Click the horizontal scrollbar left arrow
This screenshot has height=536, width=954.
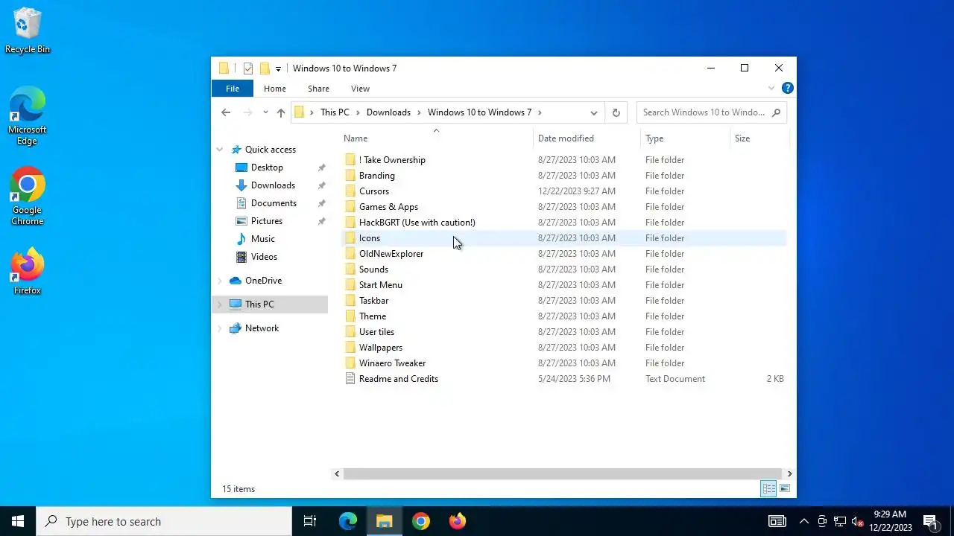pyautogui.click(x=337, y=473)
